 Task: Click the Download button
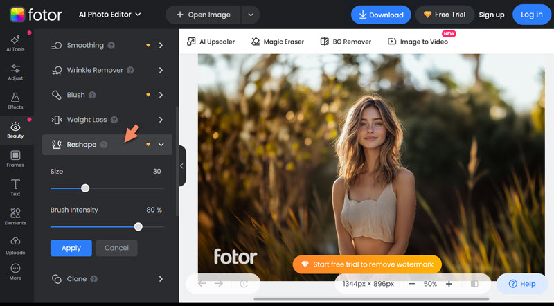click(x=380, y=15)
